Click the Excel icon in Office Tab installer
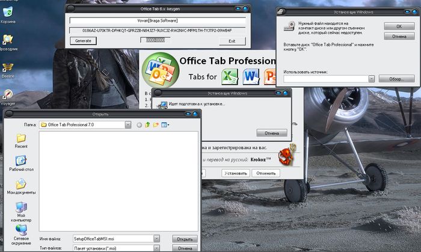The width and height of the screenshot is (421, 252). pyautogui.click(x=230, y=77)
